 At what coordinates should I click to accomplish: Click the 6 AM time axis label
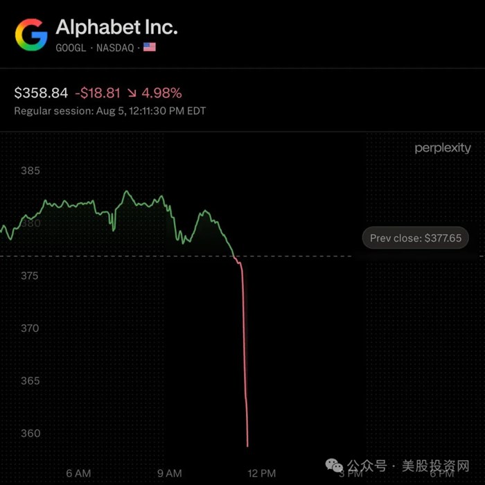pyautogui.click(x=78, y=473)
